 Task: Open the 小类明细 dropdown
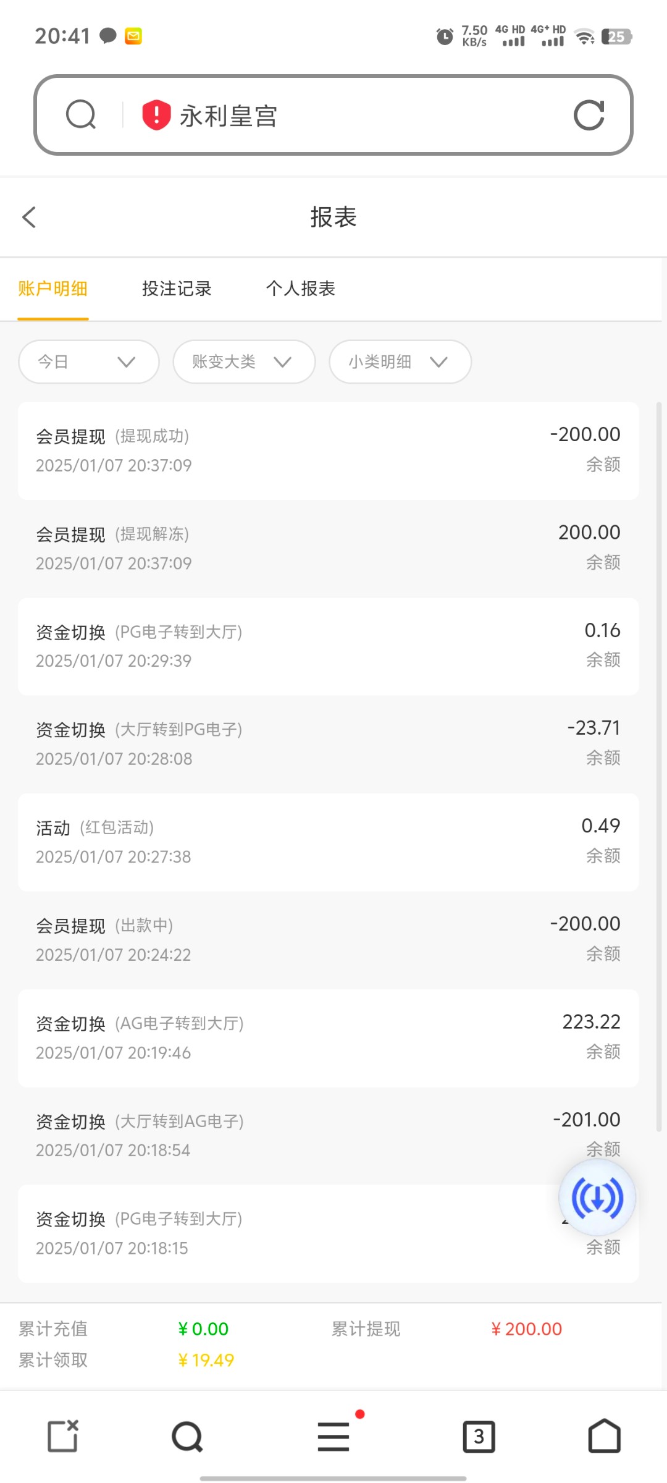click(x=400, y=361)
